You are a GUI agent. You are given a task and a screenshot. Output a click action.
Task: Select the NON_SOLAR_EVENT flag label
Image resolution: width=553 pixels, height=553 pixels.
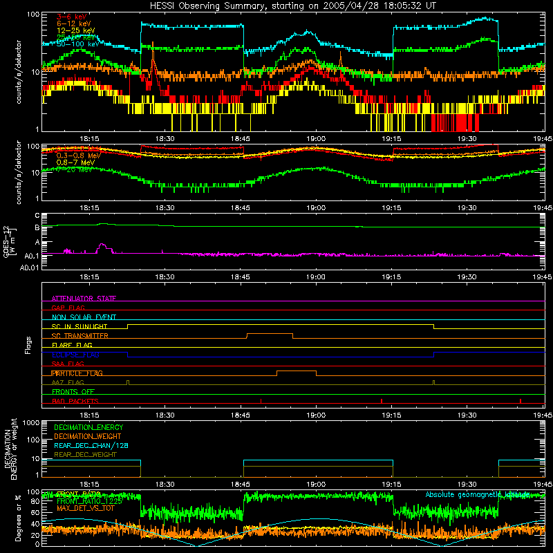pos(84,317)
